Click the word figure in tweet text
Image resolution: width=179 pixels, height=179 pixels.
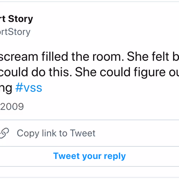150,73
